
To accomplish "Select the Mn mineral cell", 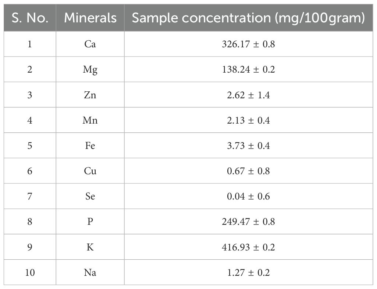I will coord(90,120).
